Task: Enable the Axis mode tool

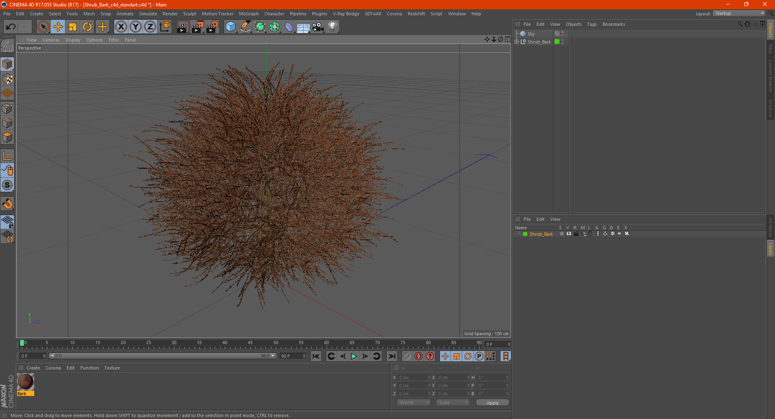Action: [x=7, y=156]
